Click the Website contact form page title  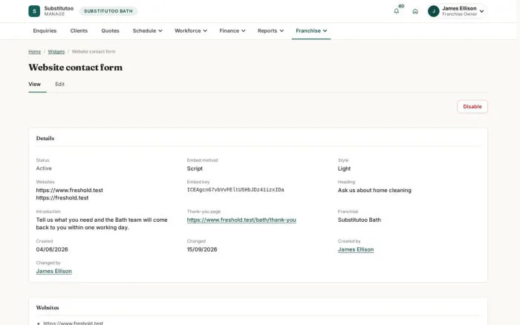tap(75, 68)
